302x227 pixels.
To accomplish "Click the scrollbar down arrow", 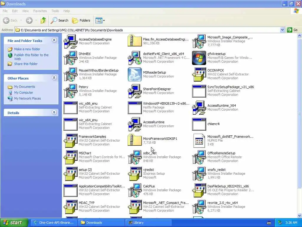I will tap(300, 215).
